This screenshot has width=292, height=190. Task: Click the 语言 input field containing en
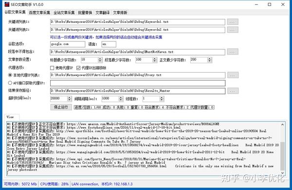[109, 44]
